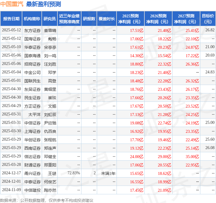
Task: Click target price 26.82
Action: point(210,30)
